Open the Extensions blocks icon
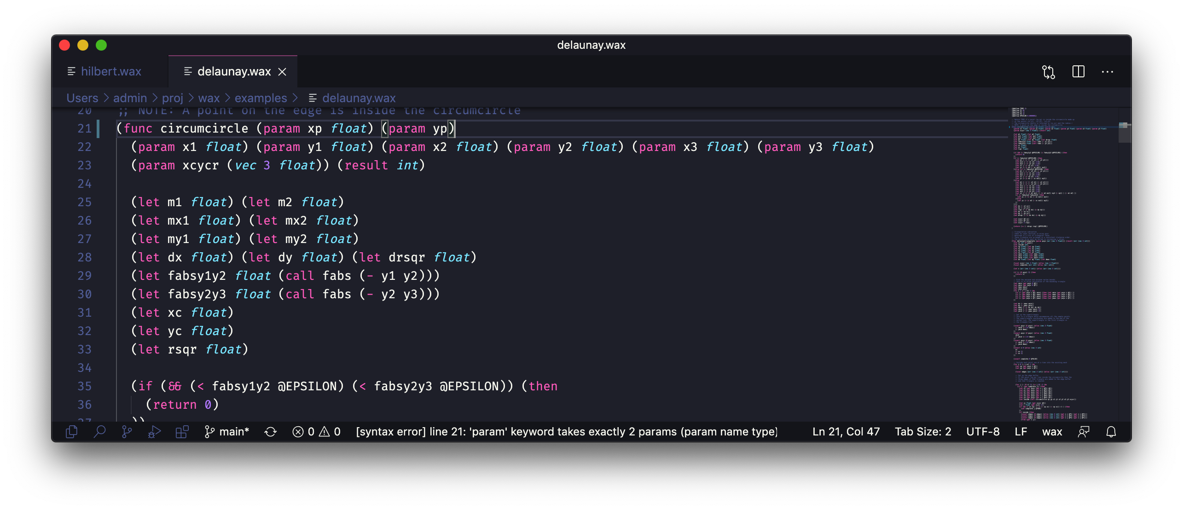Viewport: 1183px width, 510px height. 182,432
